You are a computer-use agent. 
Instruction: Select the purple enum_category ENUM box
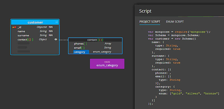click(x=107, y=64)
